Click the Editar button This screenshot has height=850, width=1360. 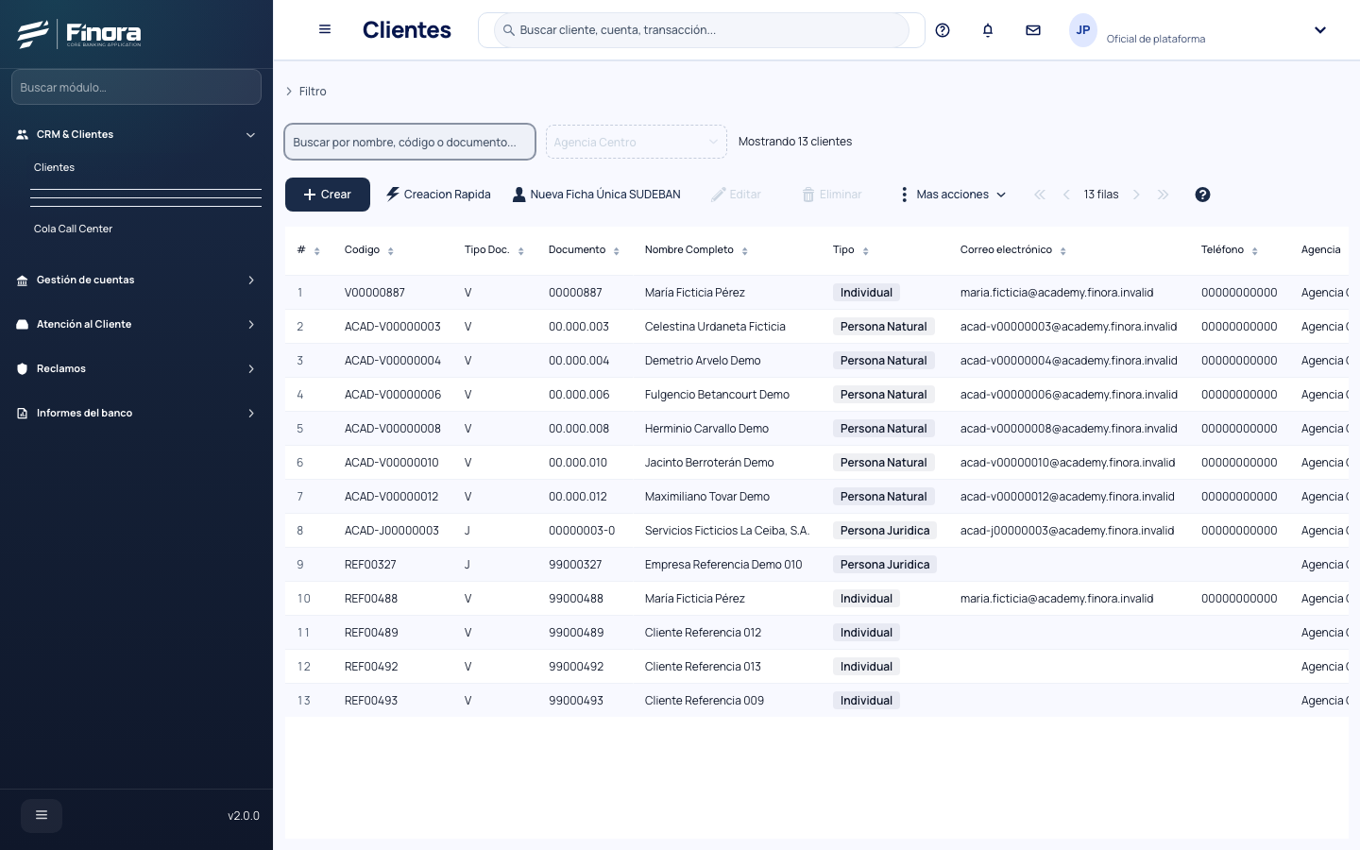[x=737, y=195]
